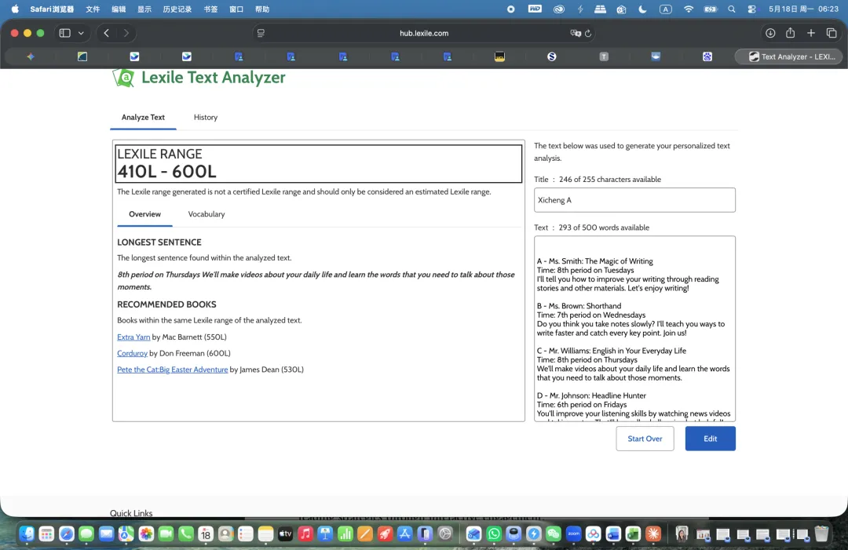Go forward with the forward arrow
The image size is (848, 550).
click(126, 33)
